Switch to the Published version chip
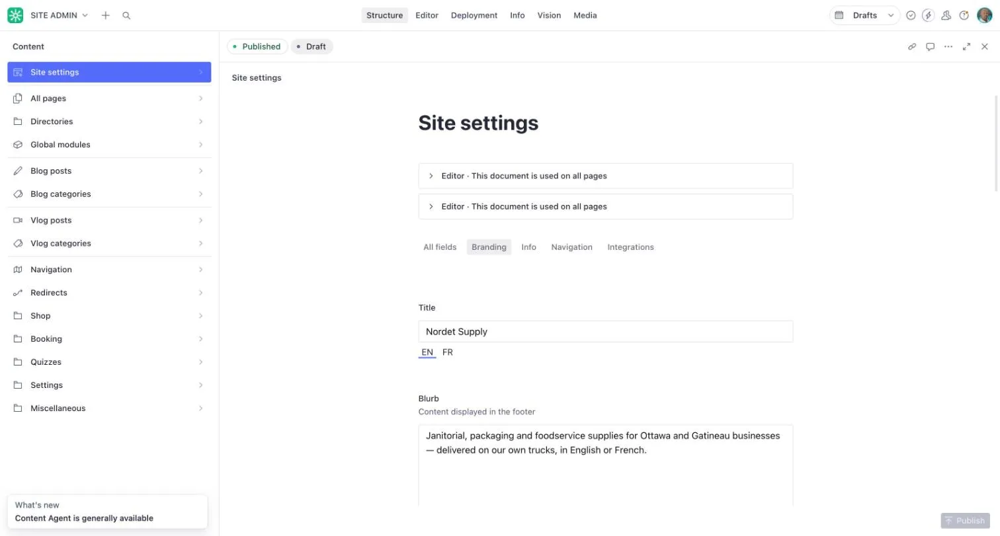Viewport: 1000px width, 536px height. point(257,46)
